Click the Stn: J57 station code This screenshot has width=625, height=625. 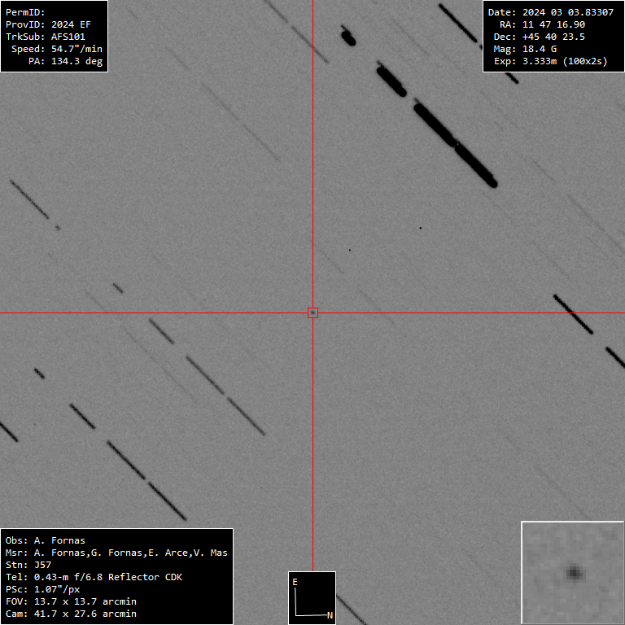point(28,565)
